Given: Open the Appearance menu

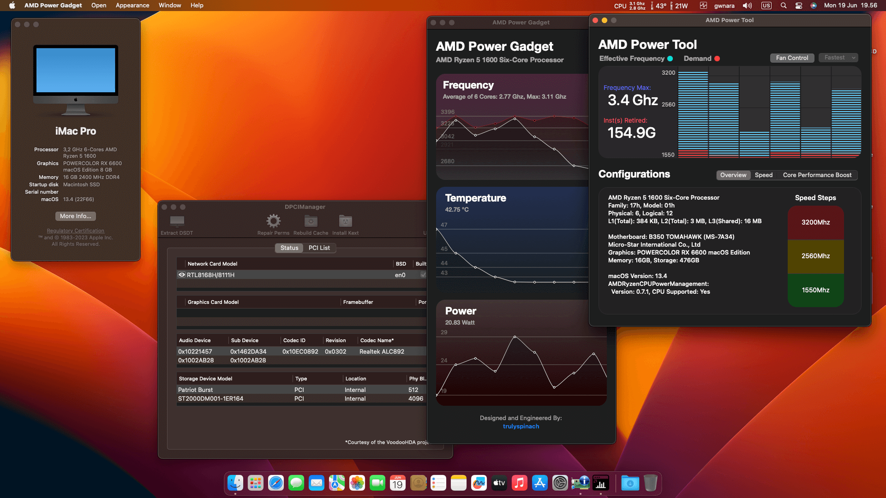Looking at the screenshot, I should point(132,6).
